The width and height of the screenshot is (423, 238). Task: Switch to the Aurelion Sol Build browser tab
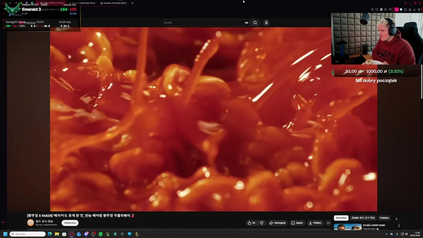[x=114, y=3]
